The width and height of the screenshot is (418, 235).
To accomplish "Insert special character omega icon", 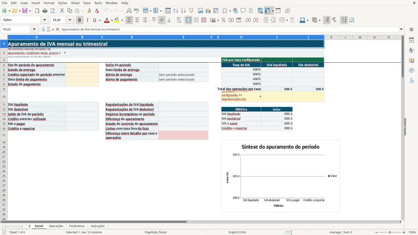I will tap(225, 11).
